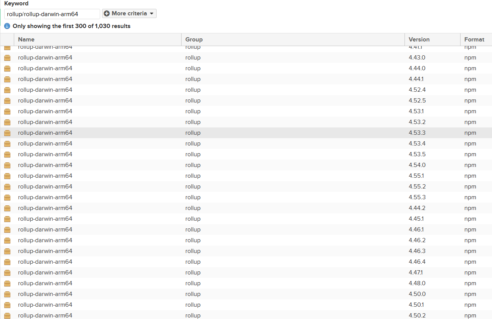Image resolution: width=492 pixels, height=319 pixels.
Task: Click package icon for version 4.55.3
Action: click(x=7, y=197)
